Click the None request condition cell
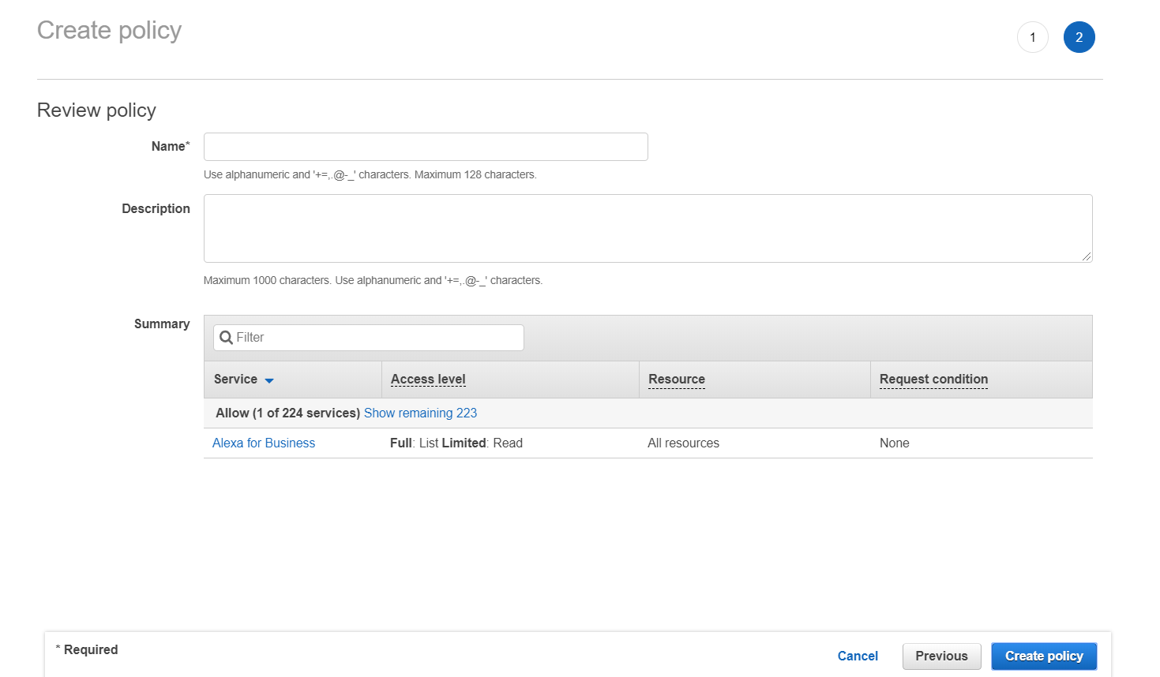Screen dimensions: 1160x677 tap(894, 443)
